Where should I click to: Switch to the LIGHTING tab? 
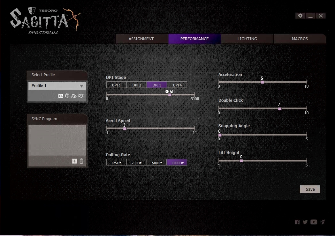(247, 39)
